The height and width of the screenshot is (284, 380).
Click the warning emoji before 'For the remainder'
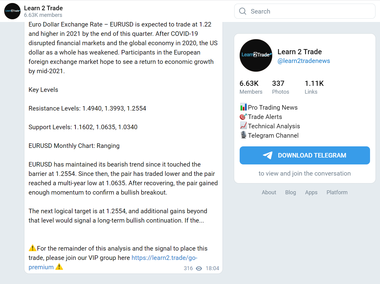pyautogui.click(x=32, y=248)
